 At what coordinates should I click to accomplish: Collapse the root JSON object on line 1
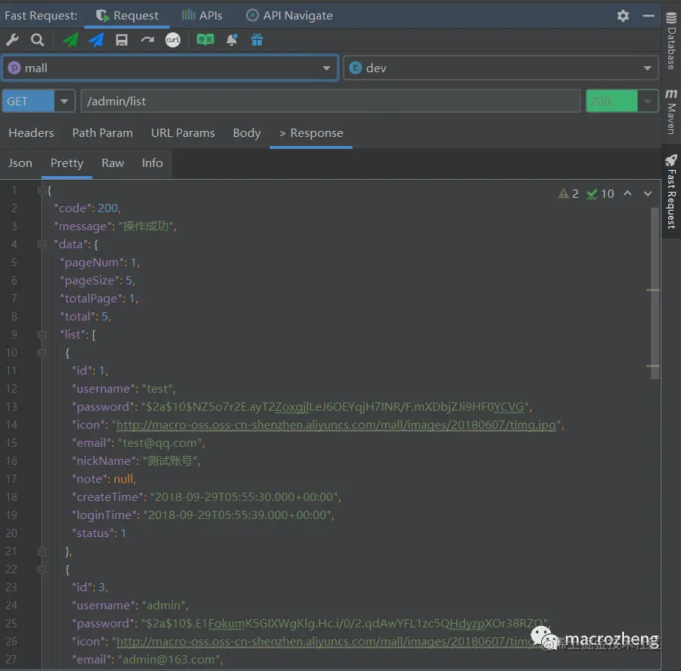(x=41, y=190)
